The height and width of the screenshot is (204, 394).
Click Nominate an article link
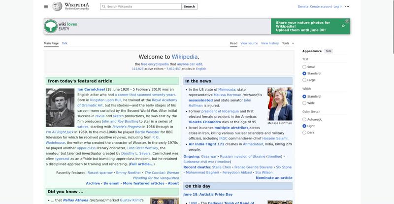(x=274, y=177)
